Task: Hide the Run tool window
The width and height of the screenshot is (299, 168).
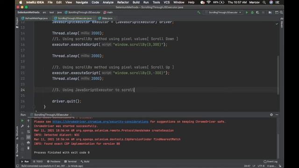Action: 277,115
